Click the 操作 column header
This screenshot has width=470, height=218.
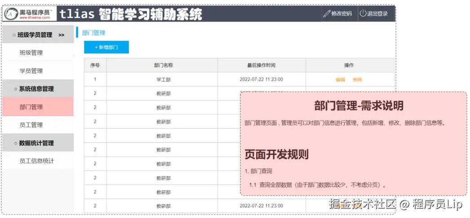(350, 65)
